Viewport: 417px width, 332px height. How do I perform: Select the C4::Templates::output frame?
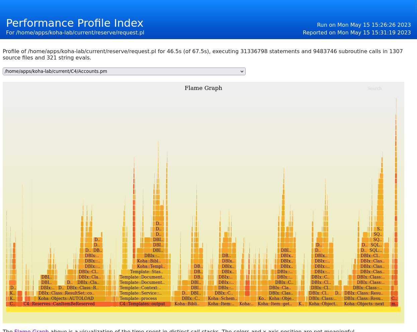(x=142, y=304)
